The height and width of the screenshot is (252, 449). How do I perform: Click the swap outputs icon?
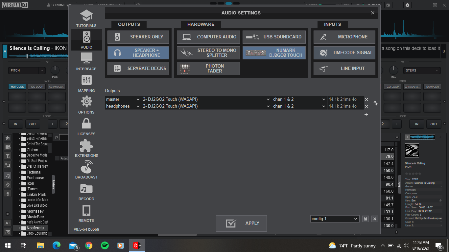(376, 103)
